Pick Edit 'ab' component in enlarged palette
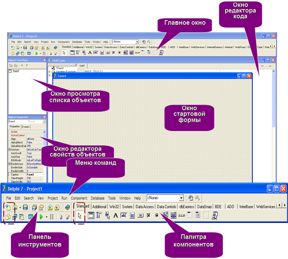This screenshot has width=288, height=259. (x=124, y=215)
